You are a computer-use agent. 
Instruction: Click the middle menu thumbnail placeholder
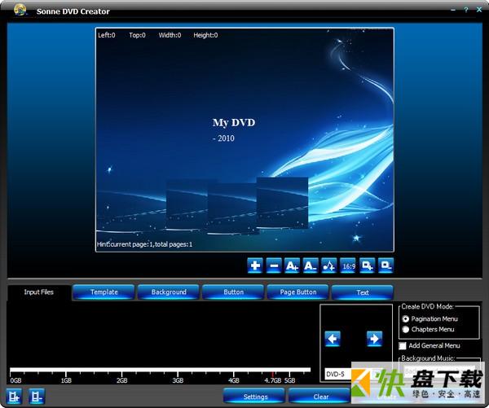tap(232, 208)
